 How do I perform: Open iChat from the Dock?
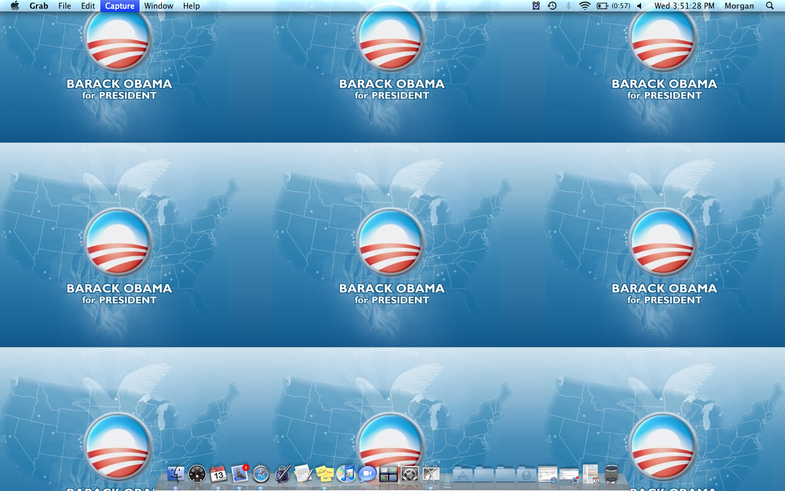pos(367,474)
